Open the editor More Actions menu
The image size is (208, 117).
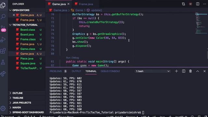[x=204, y=4]
